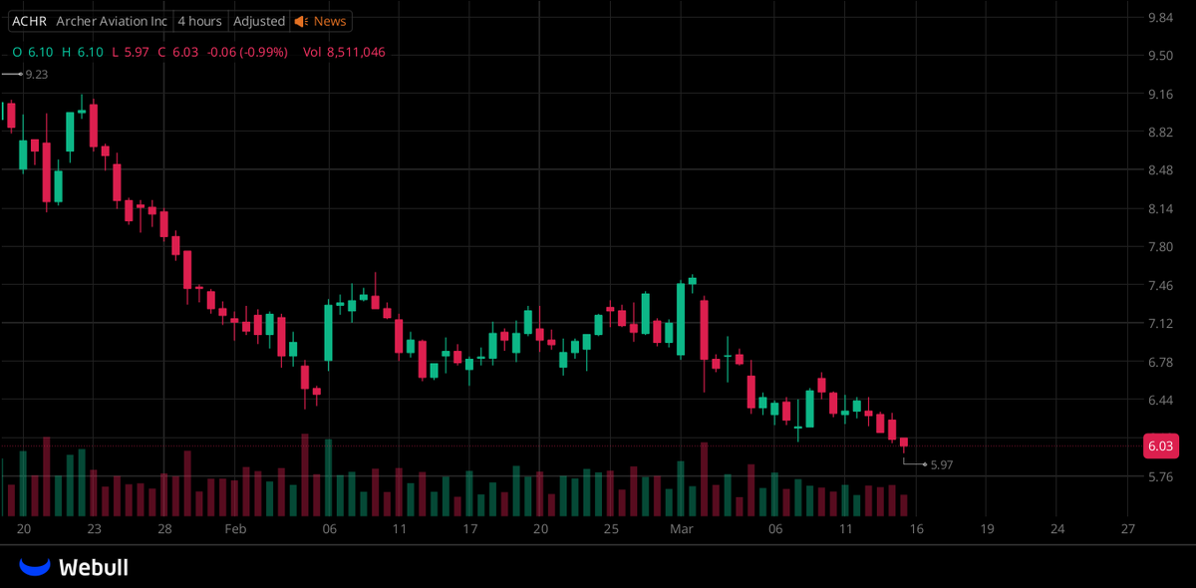Click the 7.46 price axis label

tap(1159, 286)
